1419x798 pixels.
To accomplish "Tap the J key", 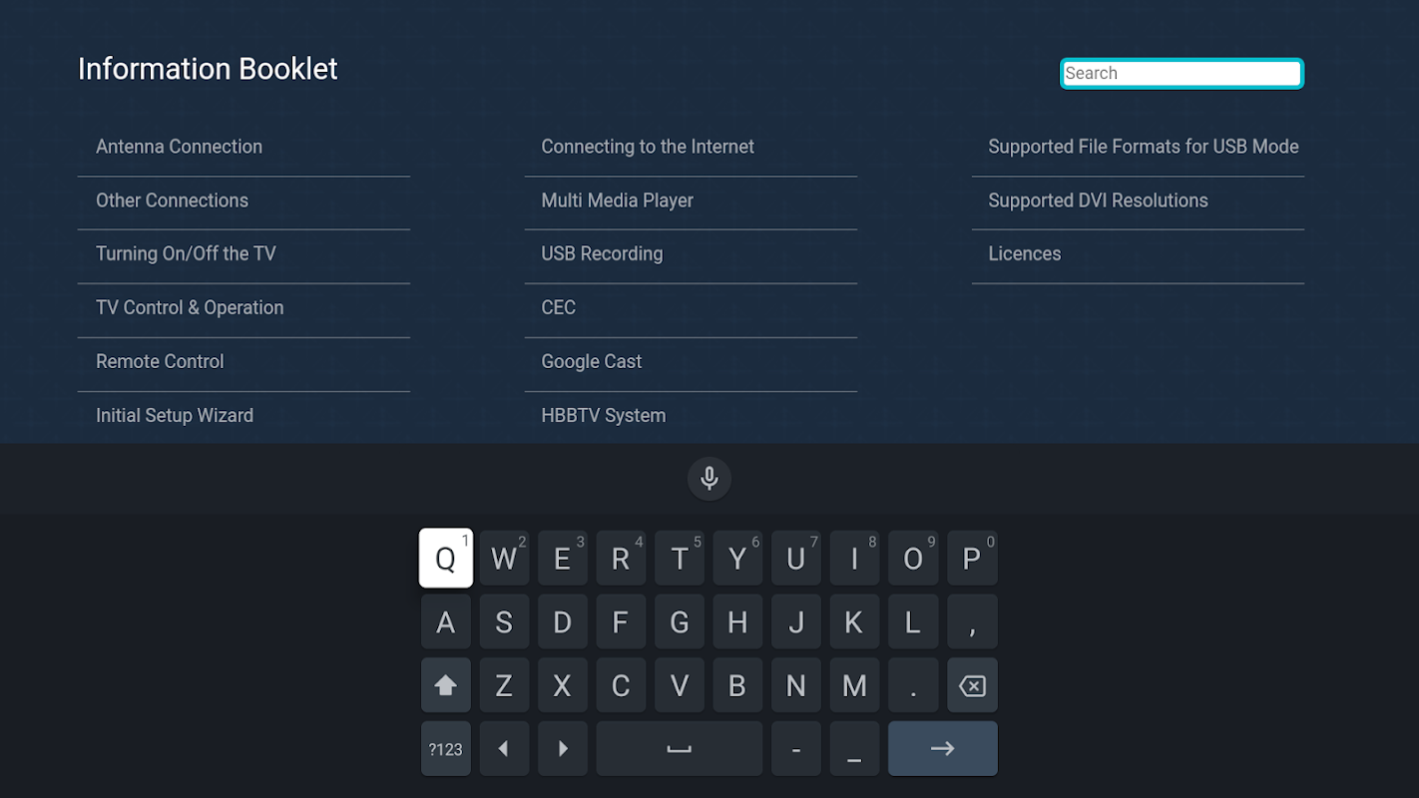I will [796, 622].
